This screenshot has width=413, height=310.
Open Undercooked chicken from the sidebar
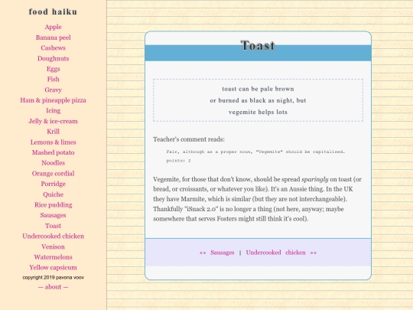point(54,237)
